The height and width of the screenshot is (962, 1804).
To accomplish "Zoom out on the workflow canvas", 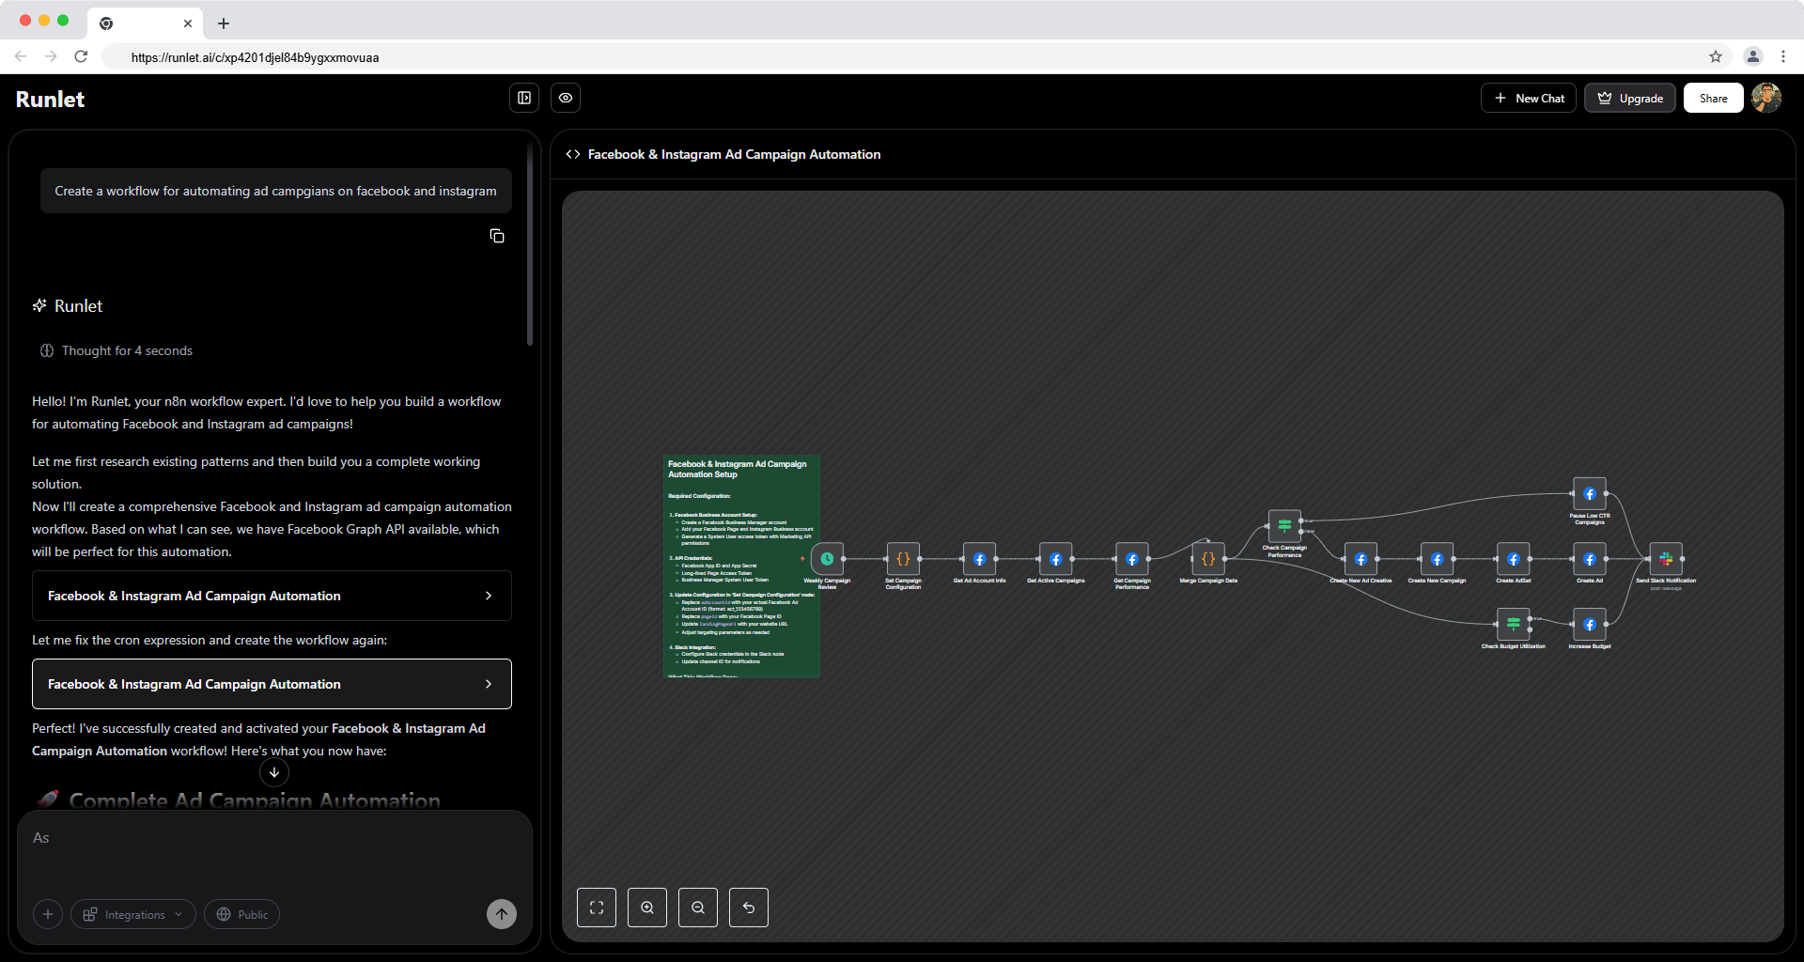I will (x=698, y=908).
